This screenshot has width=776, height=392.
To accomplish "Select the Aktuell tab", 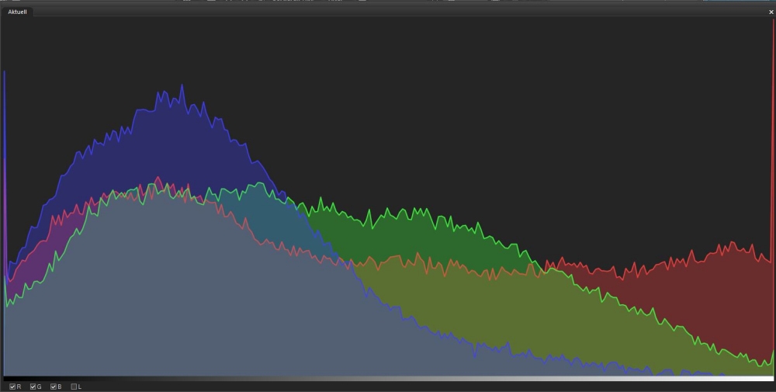I will [17, 12].
